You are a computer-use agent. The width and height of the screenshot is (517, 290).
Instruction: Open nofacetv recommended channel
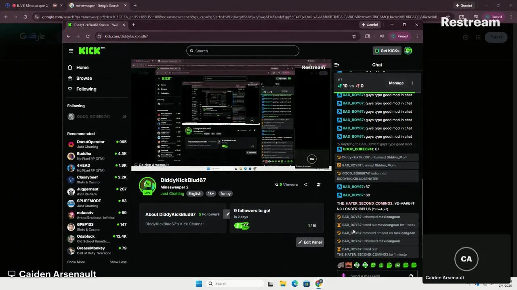pos(97,215)
